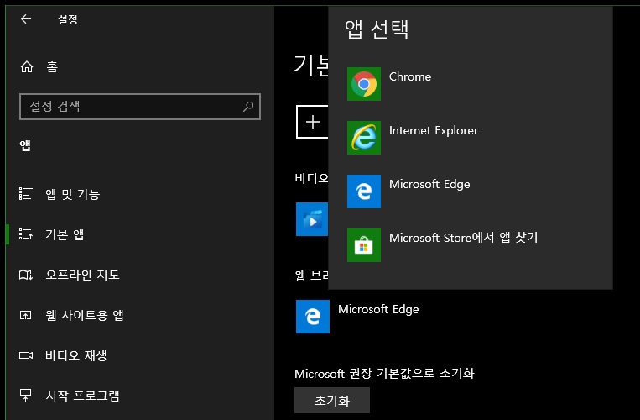Choose Microsoft Edge in the 앱 선택 popup
The width and height of the screenshot is (640, 420).
tap(471, 192)
